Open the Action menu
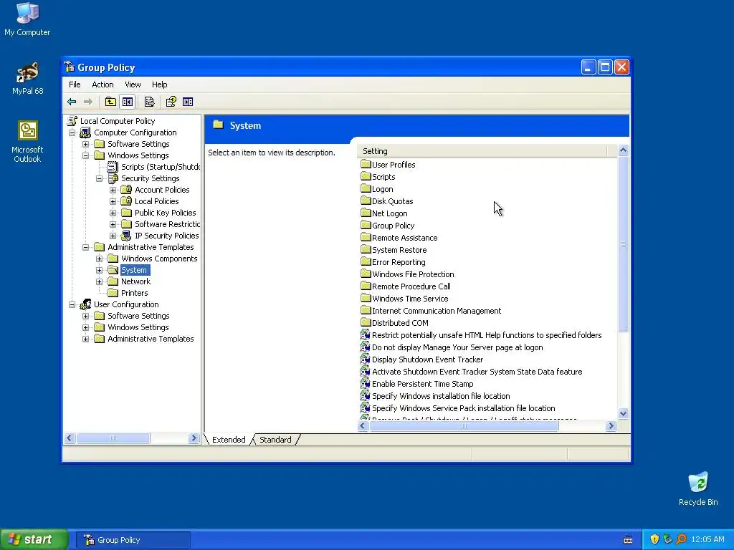 103,85
